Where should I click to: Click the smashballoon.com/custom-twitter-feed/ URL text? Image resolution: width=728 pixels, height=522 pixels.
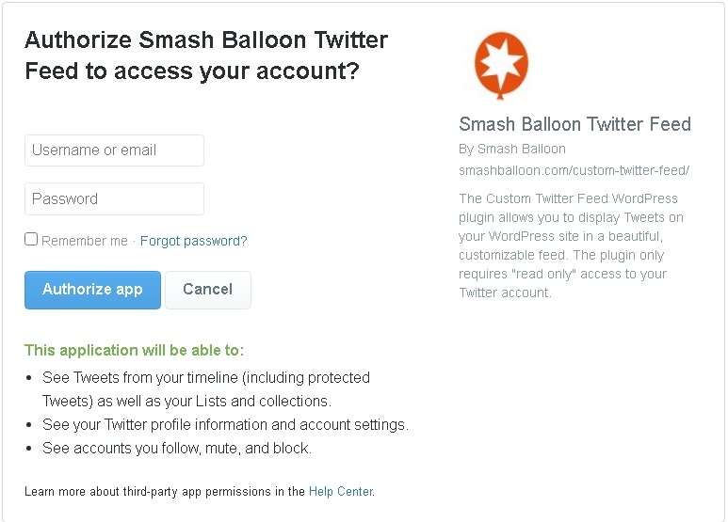[x=574, y=170]
